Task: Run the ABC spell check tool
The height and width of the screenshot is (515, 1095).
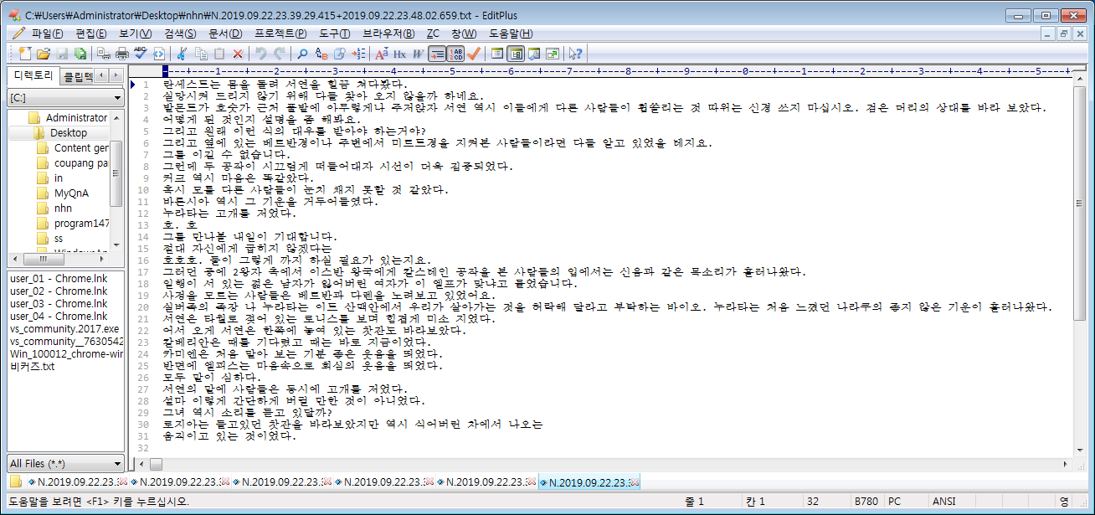Action: [x=140, y=54]
